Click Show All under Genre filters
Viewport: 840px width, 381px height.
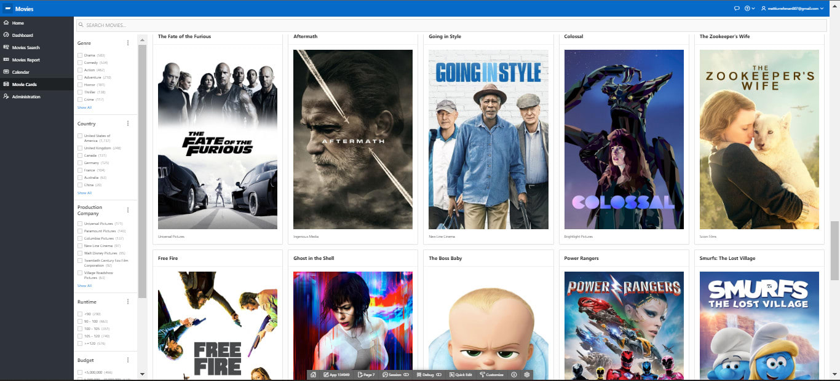84,108
